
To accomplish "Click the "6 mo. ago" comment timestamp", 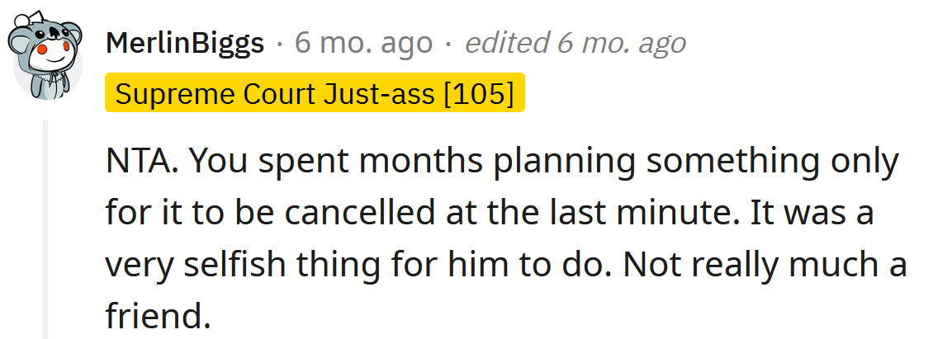I will [x=364, y=43].
